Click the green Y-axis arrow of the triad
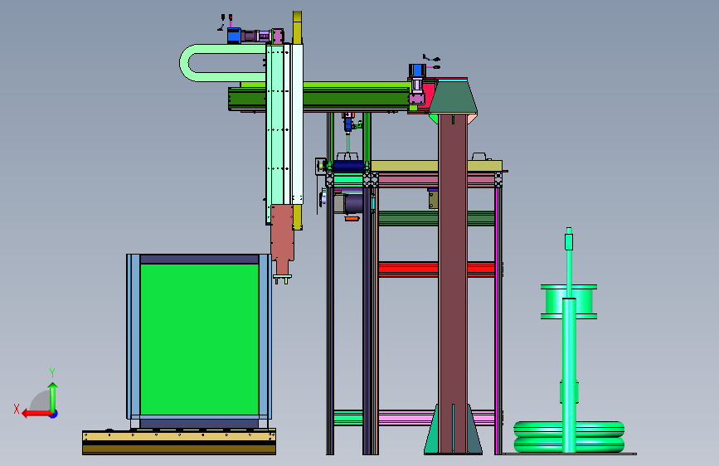This screenshot has height=466, width=719. coord(53,396)
